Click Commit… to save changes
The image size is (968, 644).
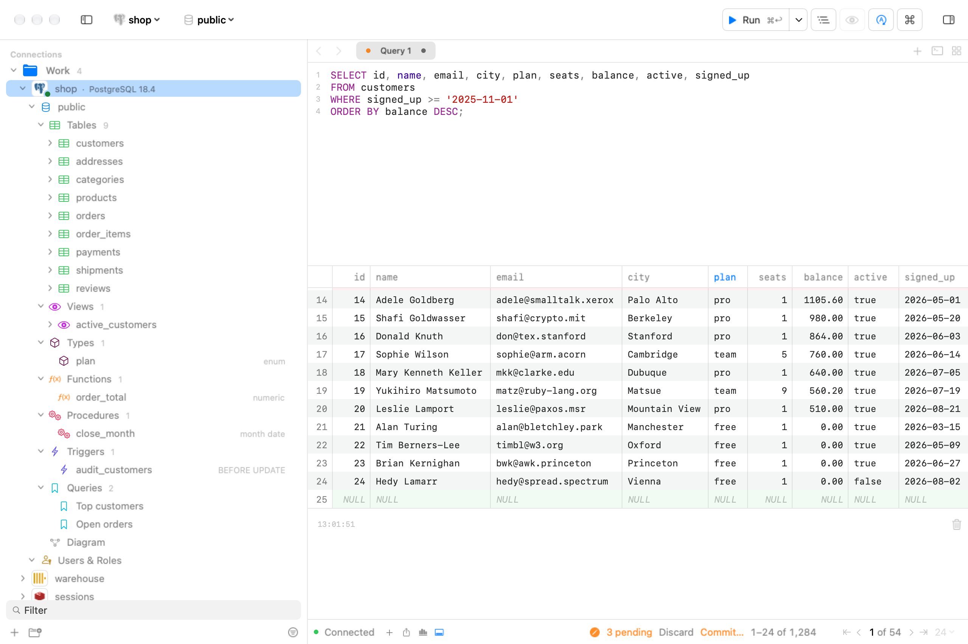click(722, 632)
